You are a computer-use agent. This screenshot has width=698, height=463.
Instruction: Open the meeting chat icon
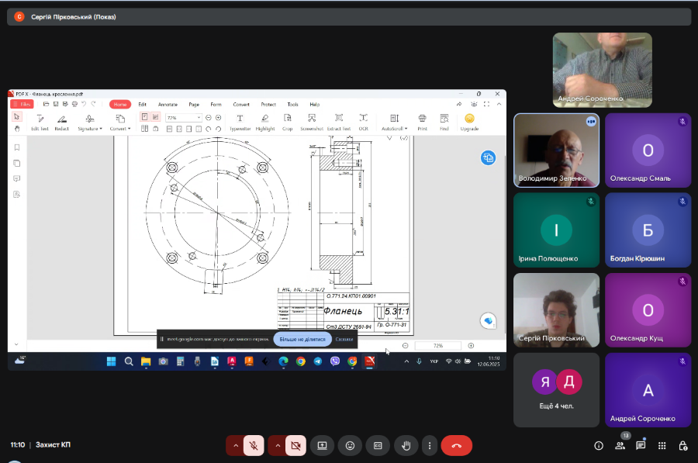[x=641, y=446]
